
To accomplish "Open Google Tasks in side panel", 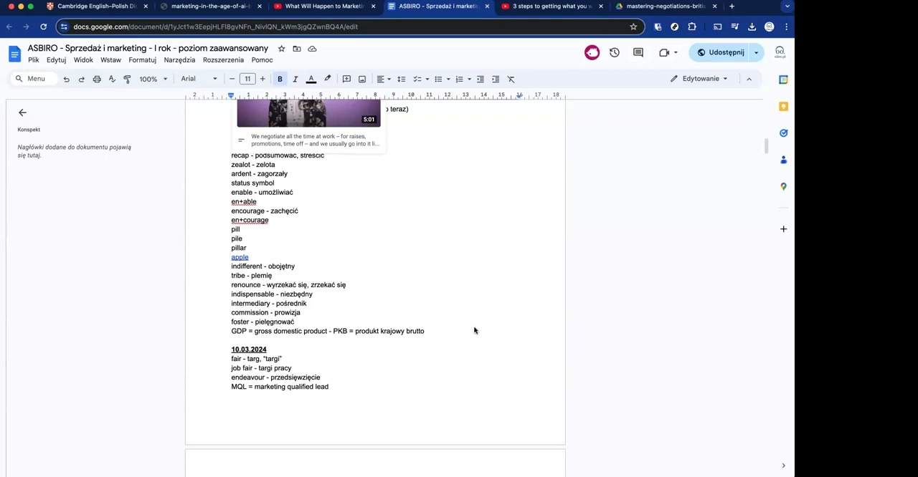I will (783, 132).
